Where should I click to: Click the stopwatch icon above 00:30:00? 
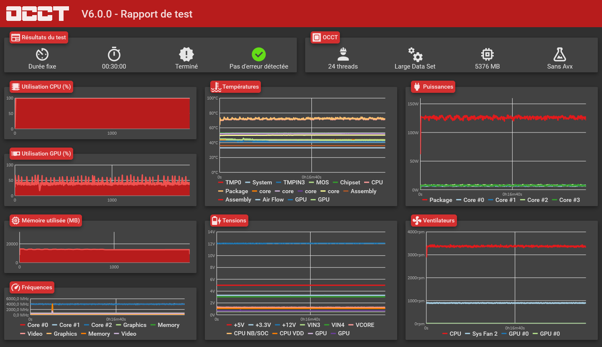(114, 54)
